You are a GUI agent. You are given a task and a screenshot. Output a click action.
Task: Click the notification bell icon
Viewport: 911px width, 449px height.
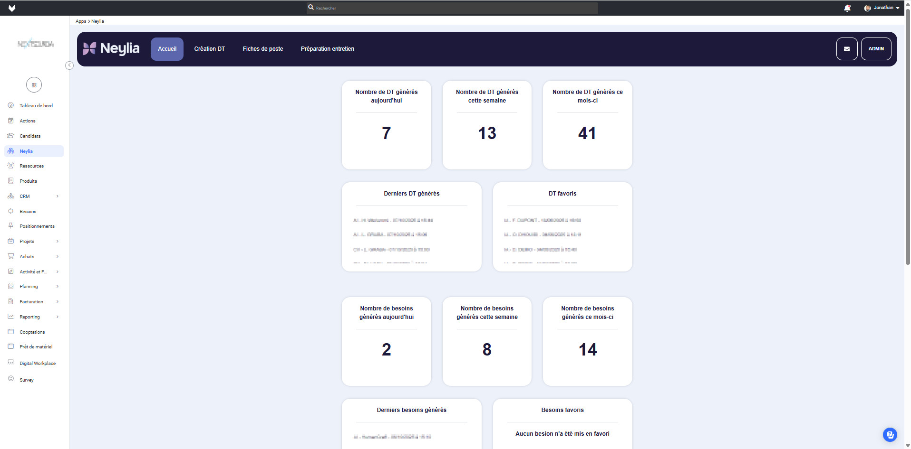(x=847, y=8)
